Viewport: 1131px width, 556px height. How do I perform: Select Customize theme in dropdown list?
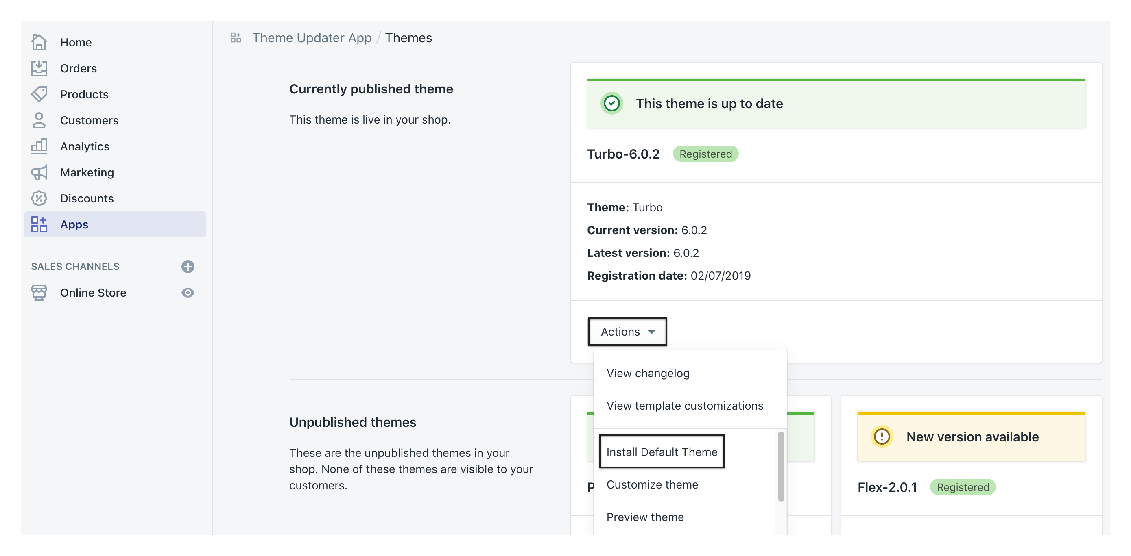click(x=652, y=485)
